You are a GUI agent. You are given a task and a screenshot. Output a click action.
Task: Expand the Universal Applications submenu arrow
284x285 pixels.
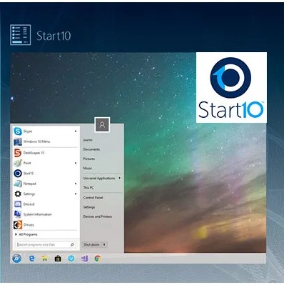pyautogui.click(x=119, y=178)
